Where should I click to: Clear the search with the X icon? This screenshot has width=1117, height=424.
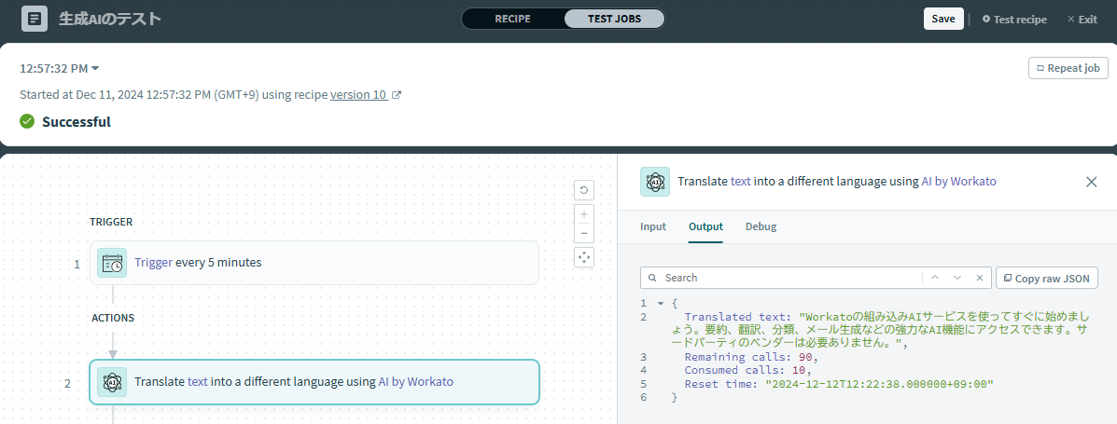click(980, 278)
